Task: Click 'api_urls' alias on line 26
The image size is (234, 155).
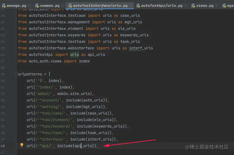Action: pos(96,55)
